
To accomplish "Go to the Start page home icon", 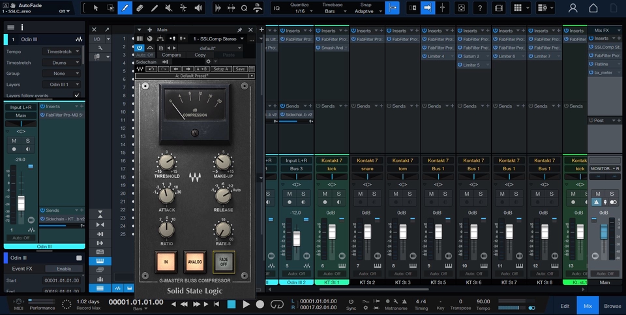I will (593, 8).
